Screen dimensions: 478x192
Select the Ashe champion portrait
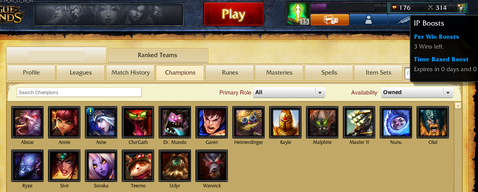pyautogui.click(x=101, y=122)
